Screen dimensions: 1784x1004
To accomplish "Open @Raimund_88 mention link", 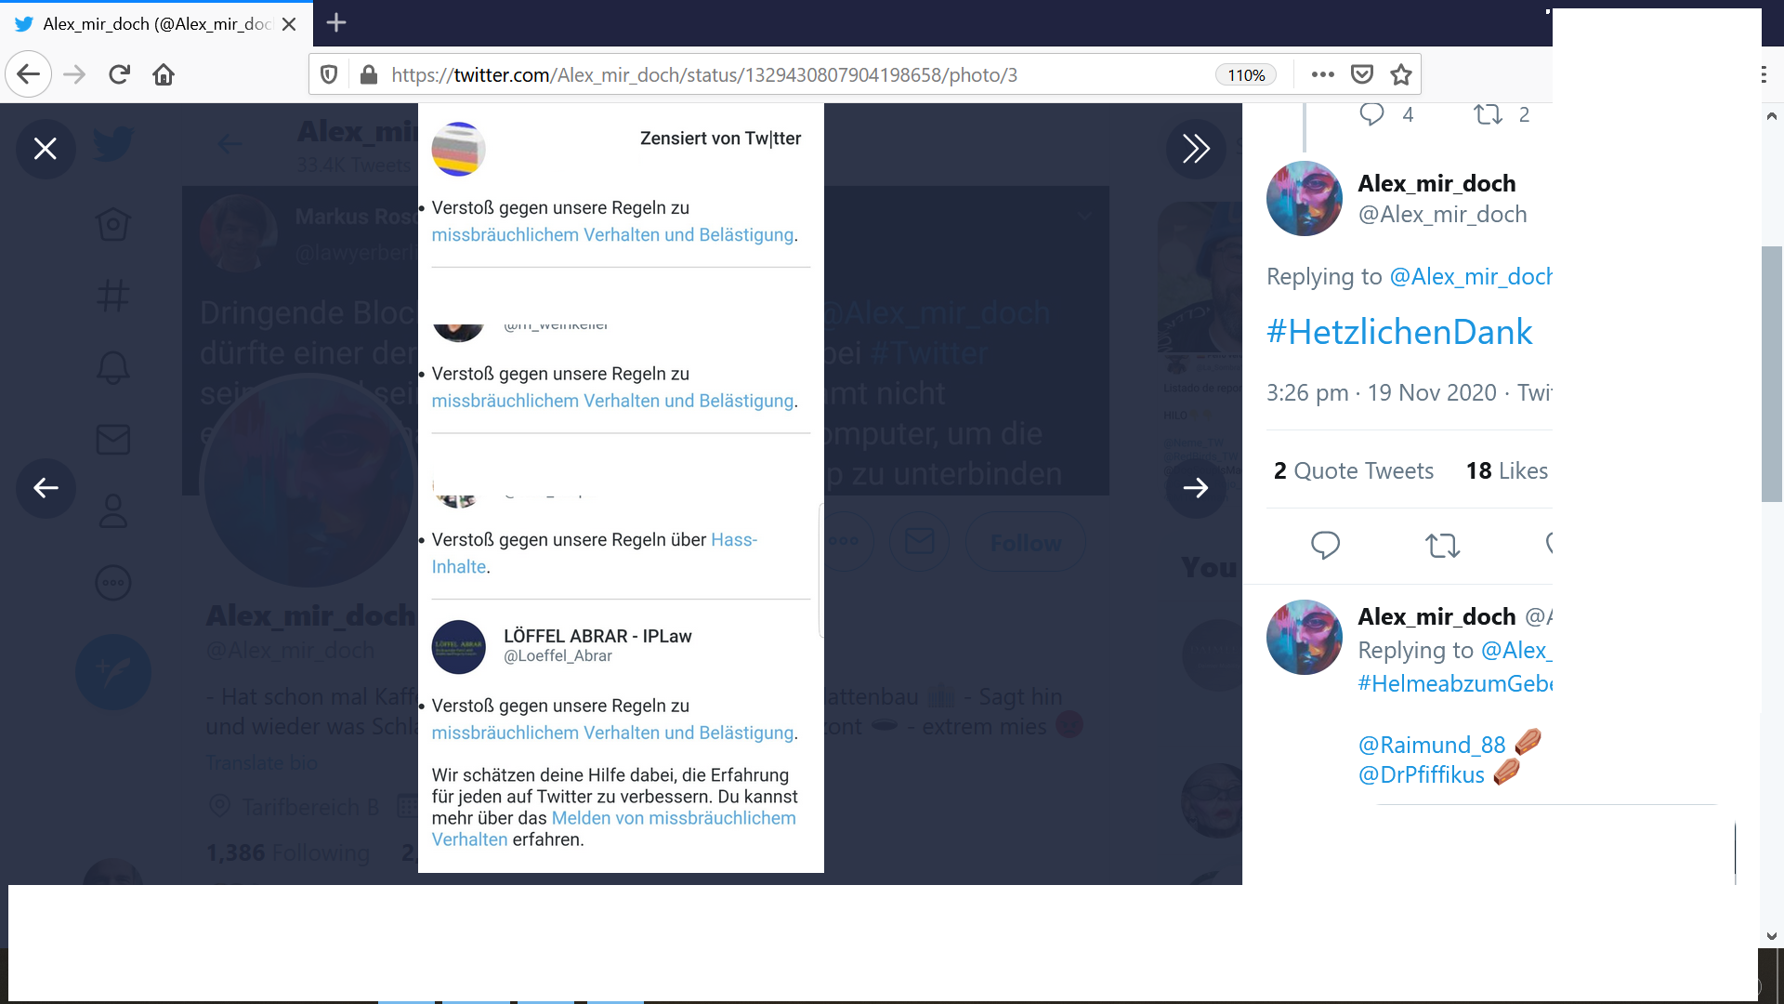I will pyautogui.click(x=1431, y=745).
